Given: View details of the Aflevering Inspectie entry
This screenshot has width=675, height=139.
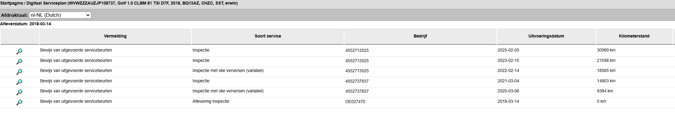Looking at the screenshot, I should click(x=19, y=102).
